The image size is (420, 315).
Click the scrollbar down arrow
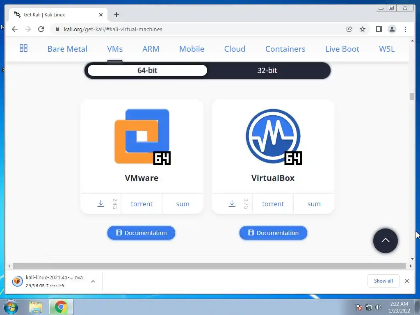click(x=412, y=259)
